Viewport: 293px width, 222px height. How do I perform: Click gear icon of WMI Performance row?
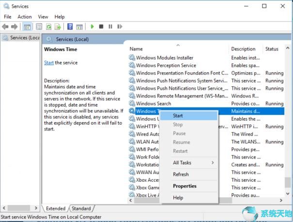[x=132, y=149]
